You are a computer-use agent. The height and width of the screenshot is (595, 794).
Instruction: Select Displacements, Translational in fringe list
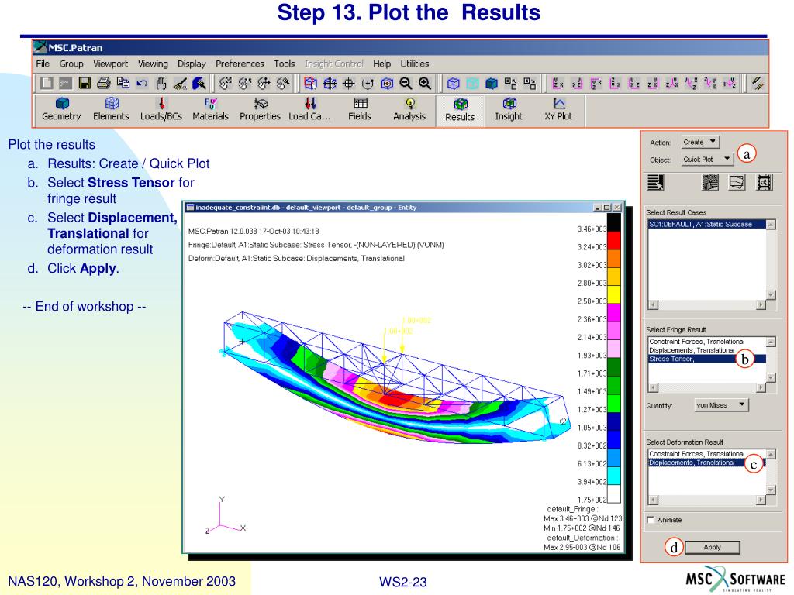[x=706, y=350]
